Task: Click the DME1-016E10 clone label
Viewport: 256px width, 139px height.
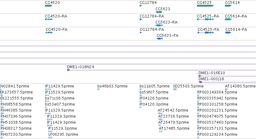Action: tap(211, 73)
